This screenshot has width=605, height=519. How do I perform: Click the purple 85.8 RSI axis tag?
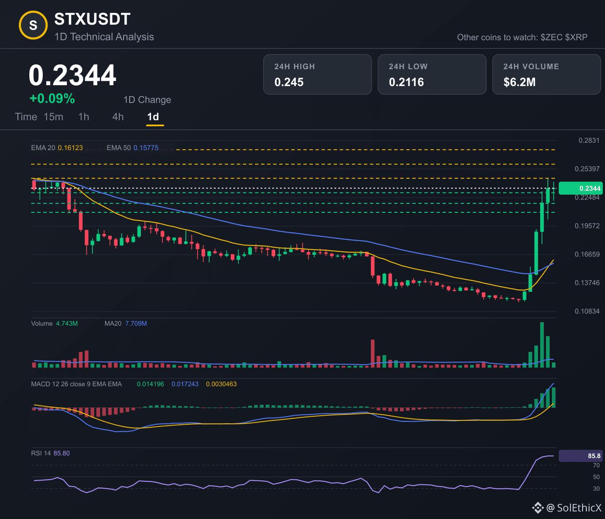(580, 456)
